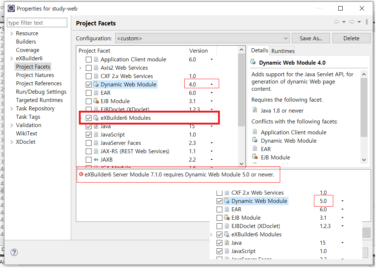Viewport: 391px width, 277px height.
Task: Click details pane scrollbar up arrow
Action: tap(364, 74)
